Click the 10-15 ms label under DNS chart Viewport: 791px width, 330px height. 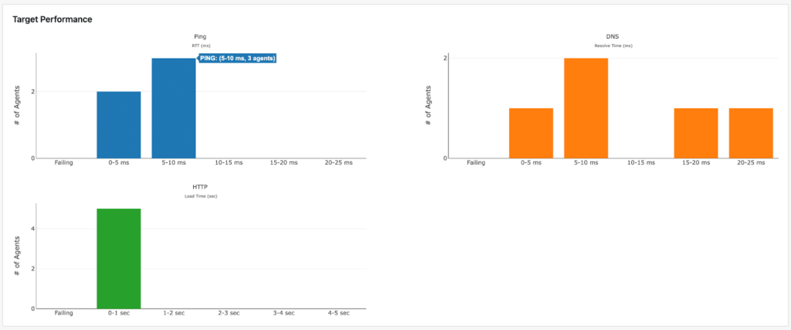[x=640, y=163]
